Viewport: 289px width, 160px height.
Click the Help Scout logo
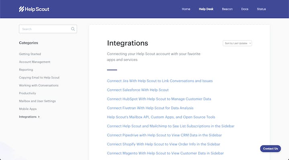[x=34, y=9]
